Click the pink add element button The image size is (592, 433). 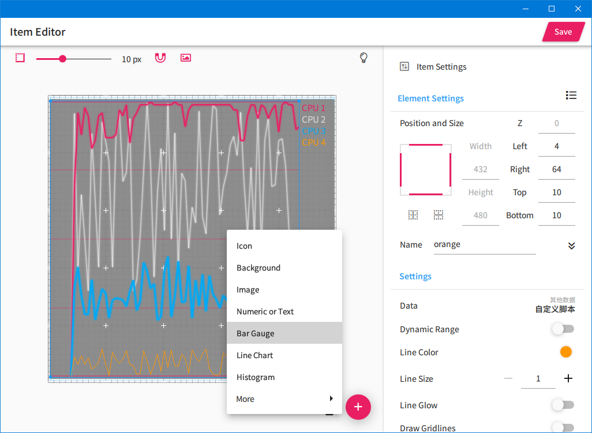pos(358,407)
